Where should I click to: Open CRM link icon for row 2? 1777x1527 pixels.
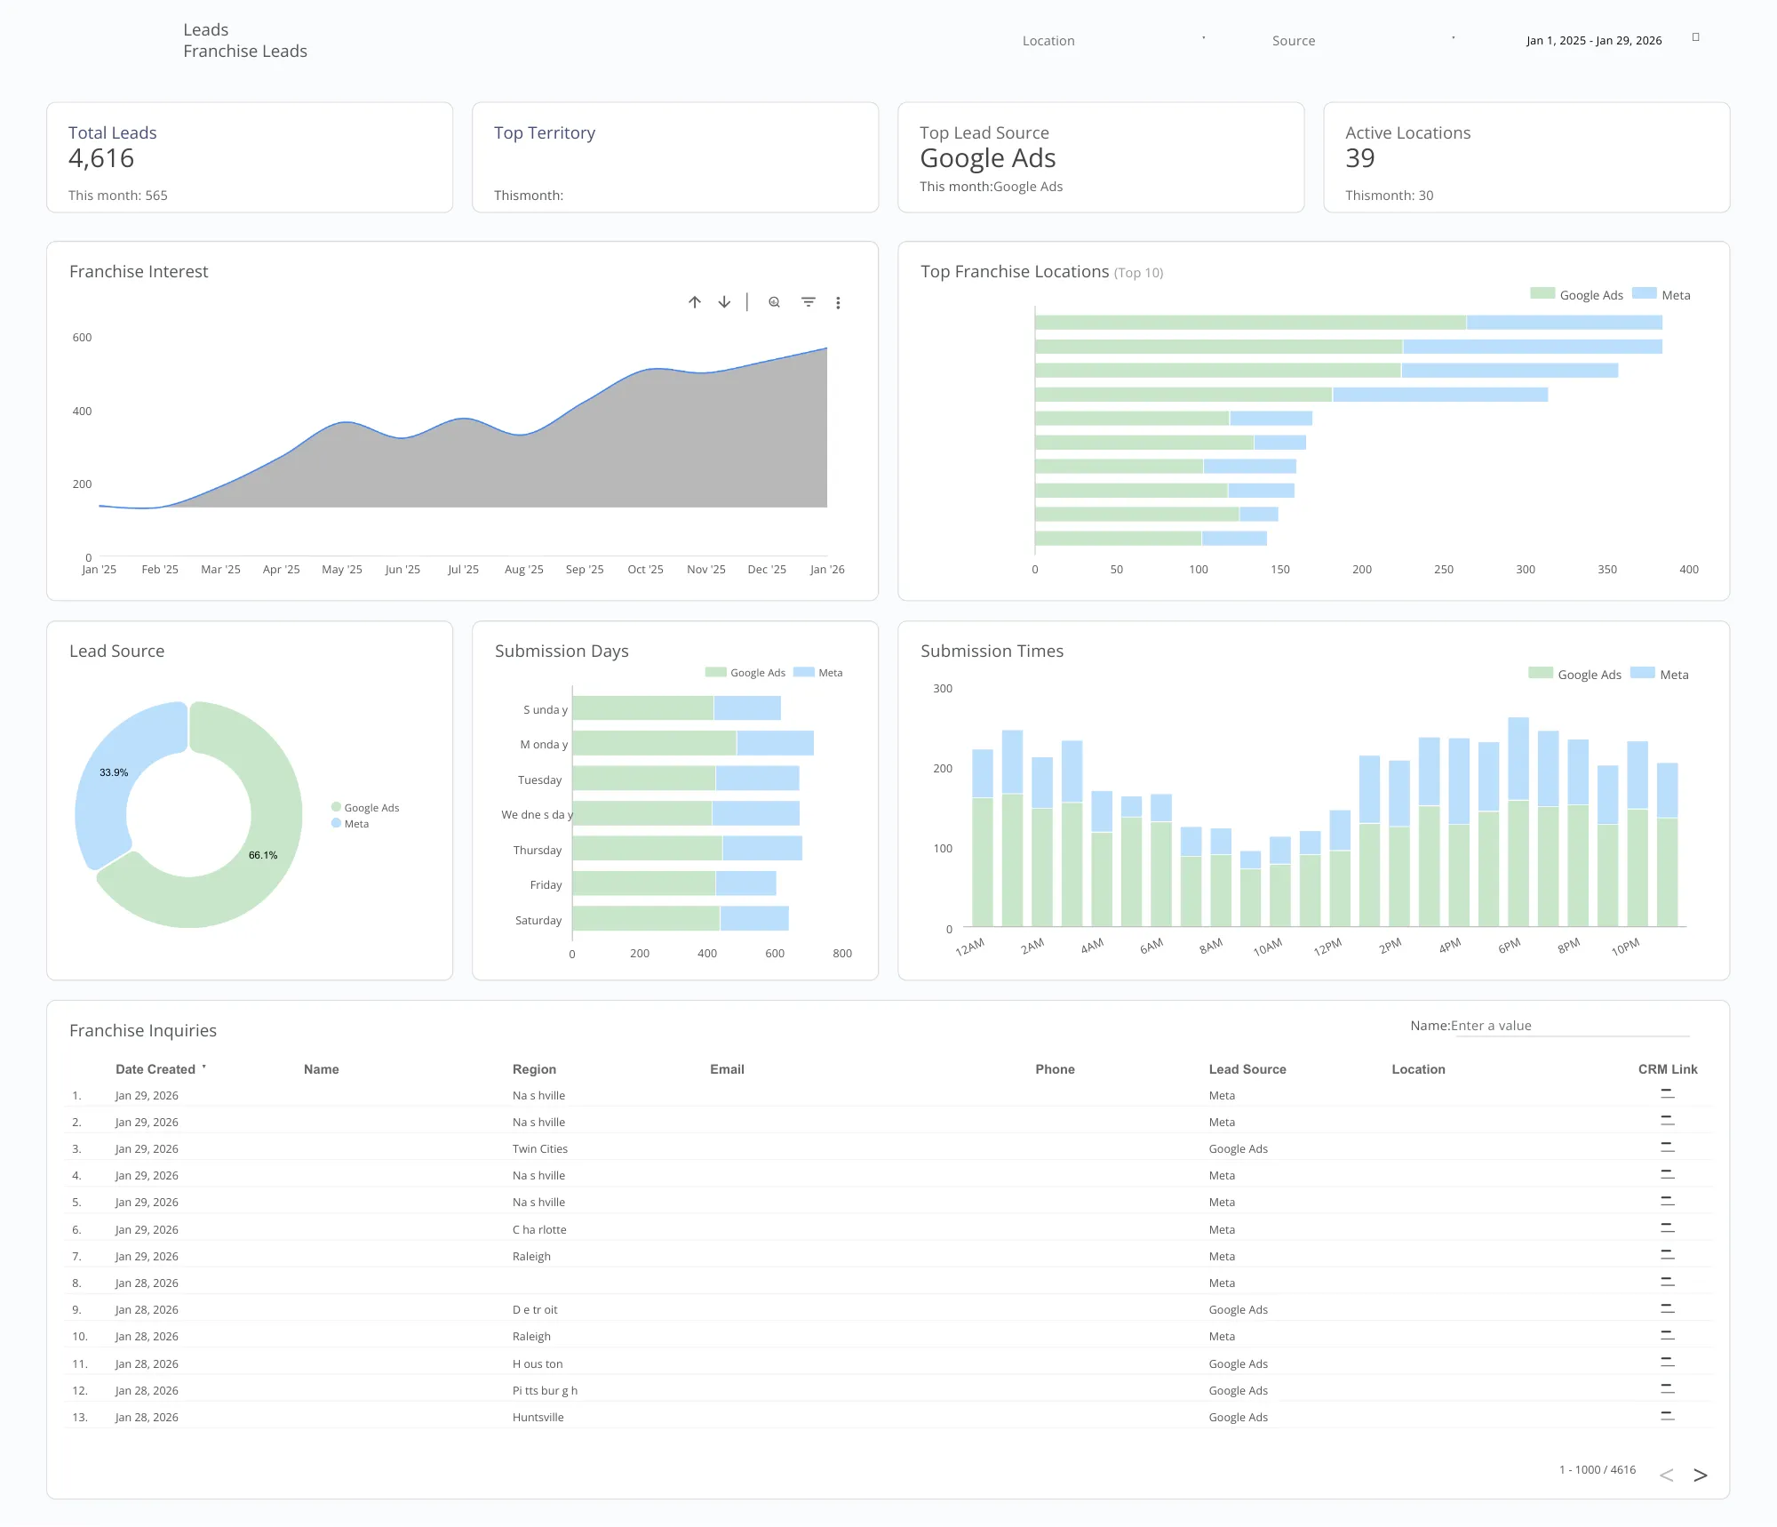(x=1668, y=1121)
